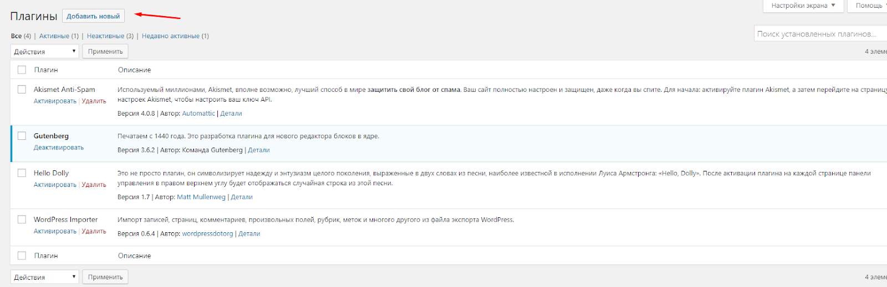Click the "Добавить новый" button
The image size is (887, 287).
coord(93,16)
